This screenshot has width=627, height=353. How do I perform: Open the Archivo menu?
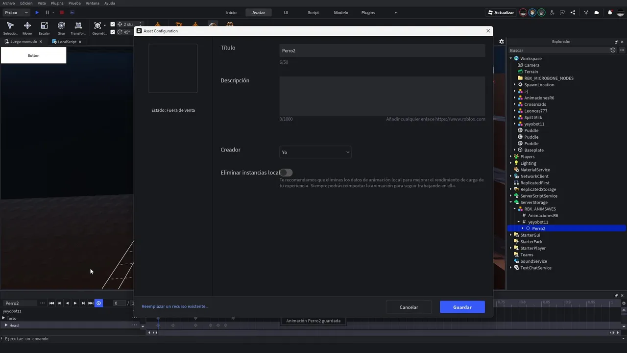[9, 3]
